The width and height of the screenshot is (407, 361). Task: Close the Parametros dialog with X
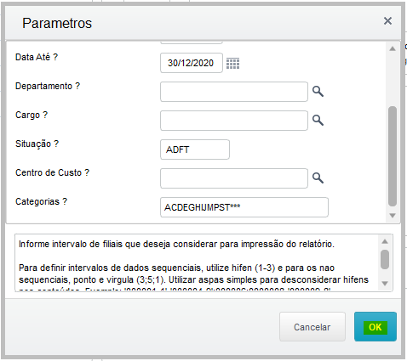pos(387,20)
